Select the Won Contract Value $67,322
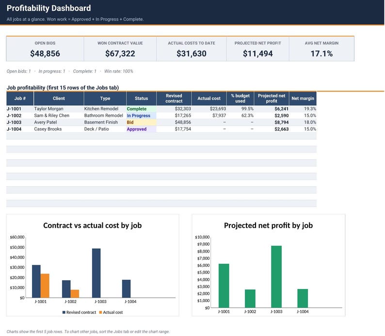The image size is (385, 336). tap(120, 53)
